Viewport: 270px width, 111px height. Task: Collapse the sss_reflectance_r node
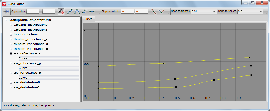[11, 54]
